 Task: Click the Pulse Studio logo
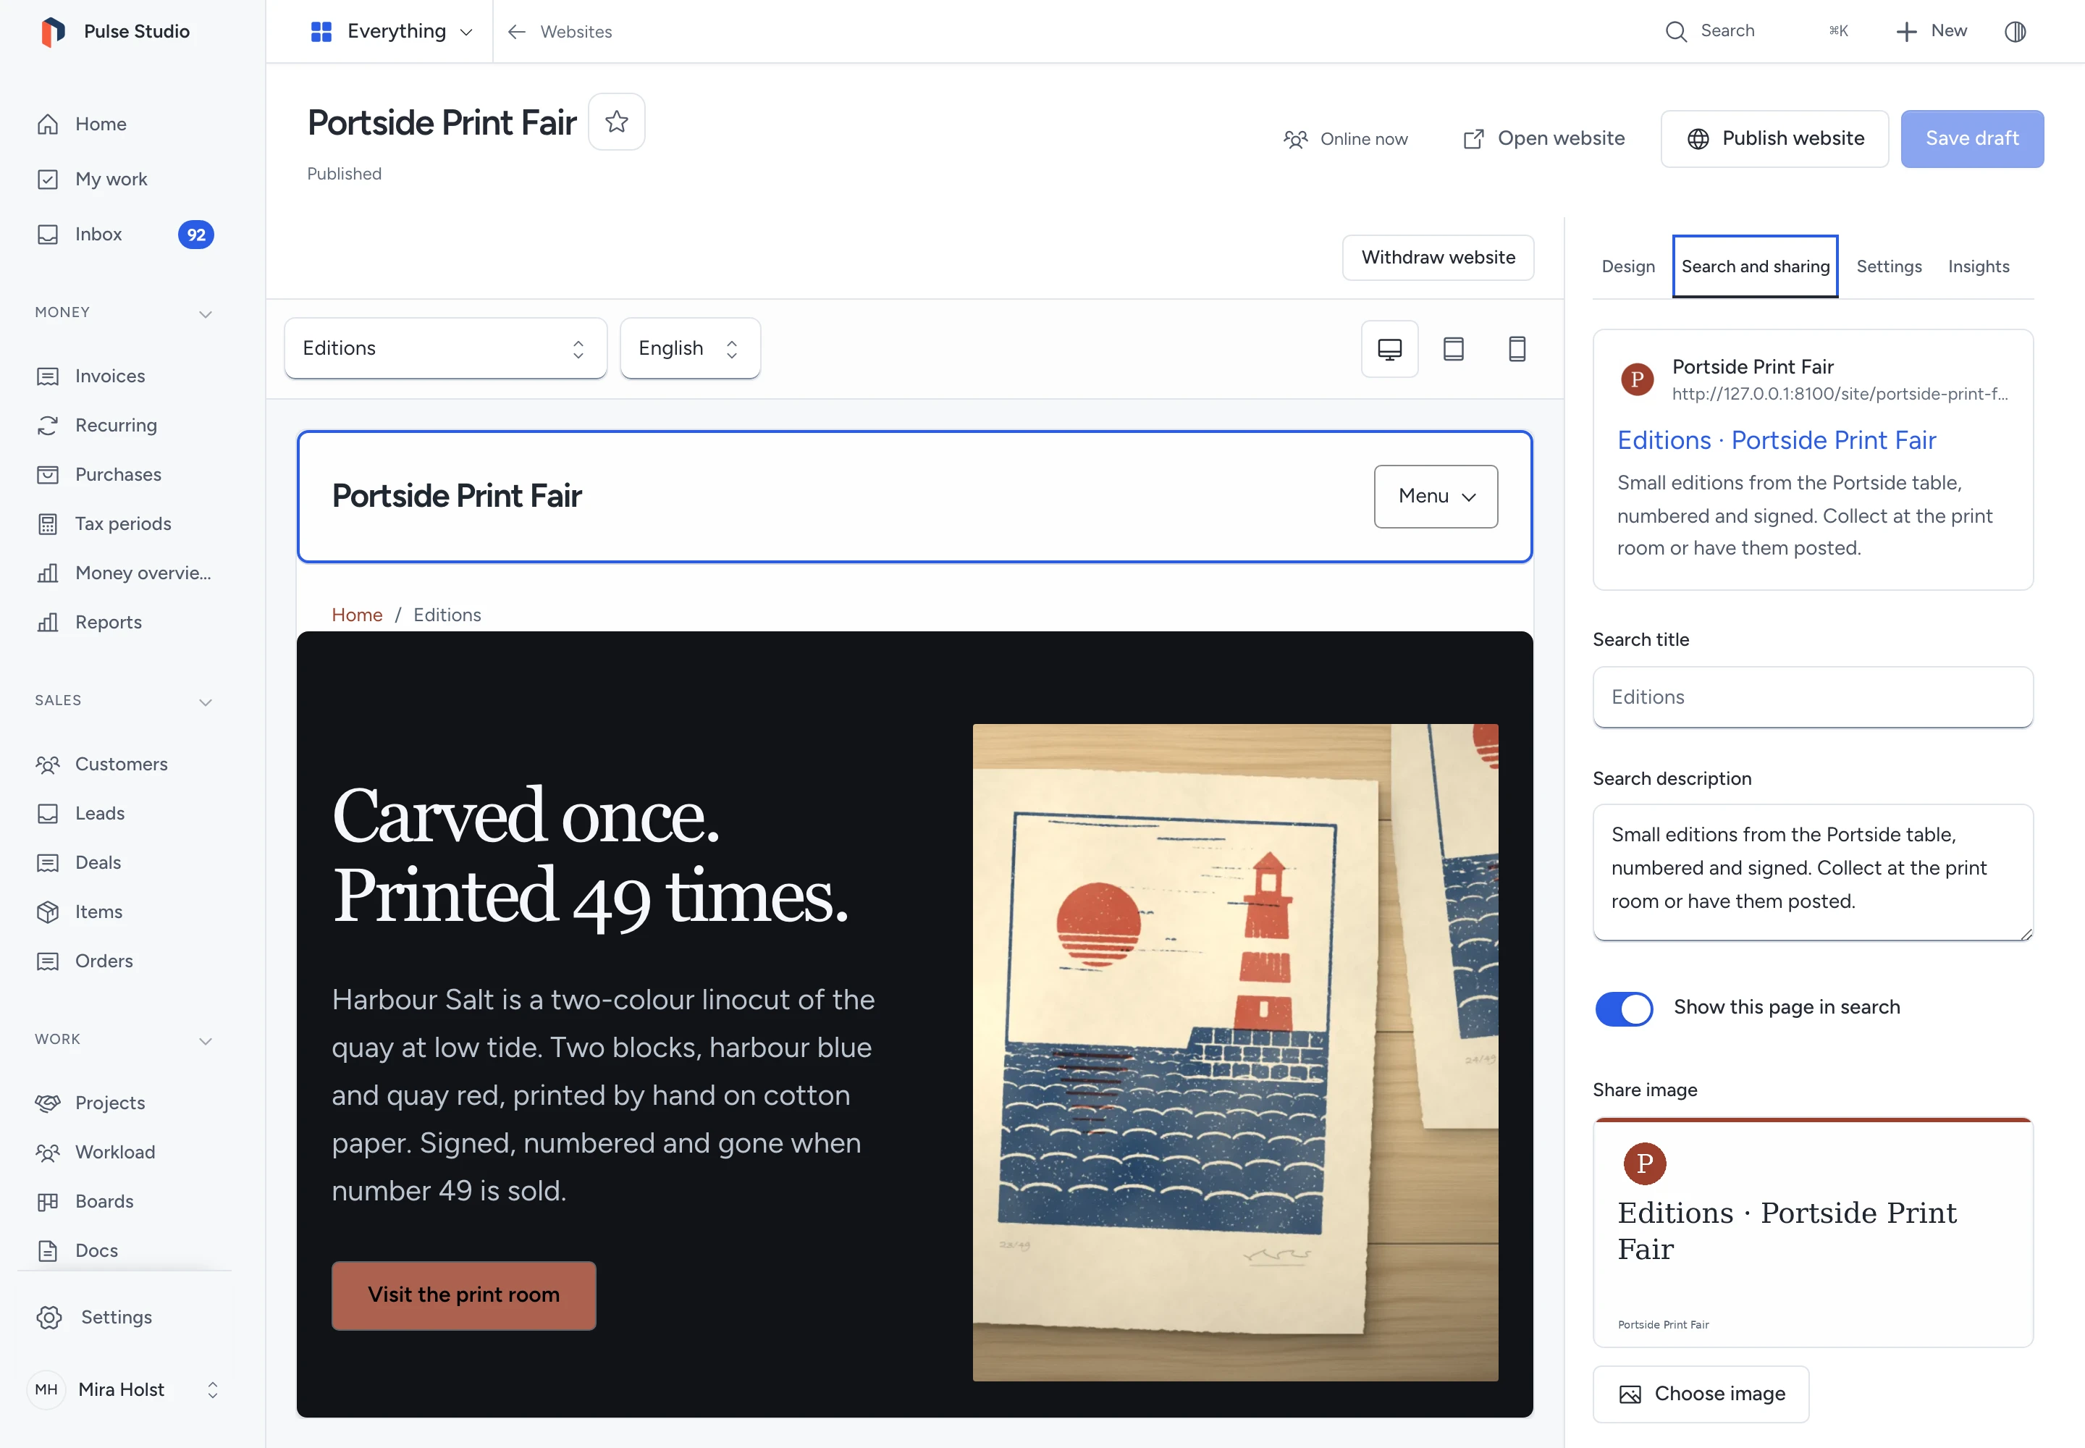53,32
